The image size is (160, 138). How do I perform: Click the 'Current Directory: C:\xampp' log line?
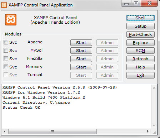pos(36,103)
